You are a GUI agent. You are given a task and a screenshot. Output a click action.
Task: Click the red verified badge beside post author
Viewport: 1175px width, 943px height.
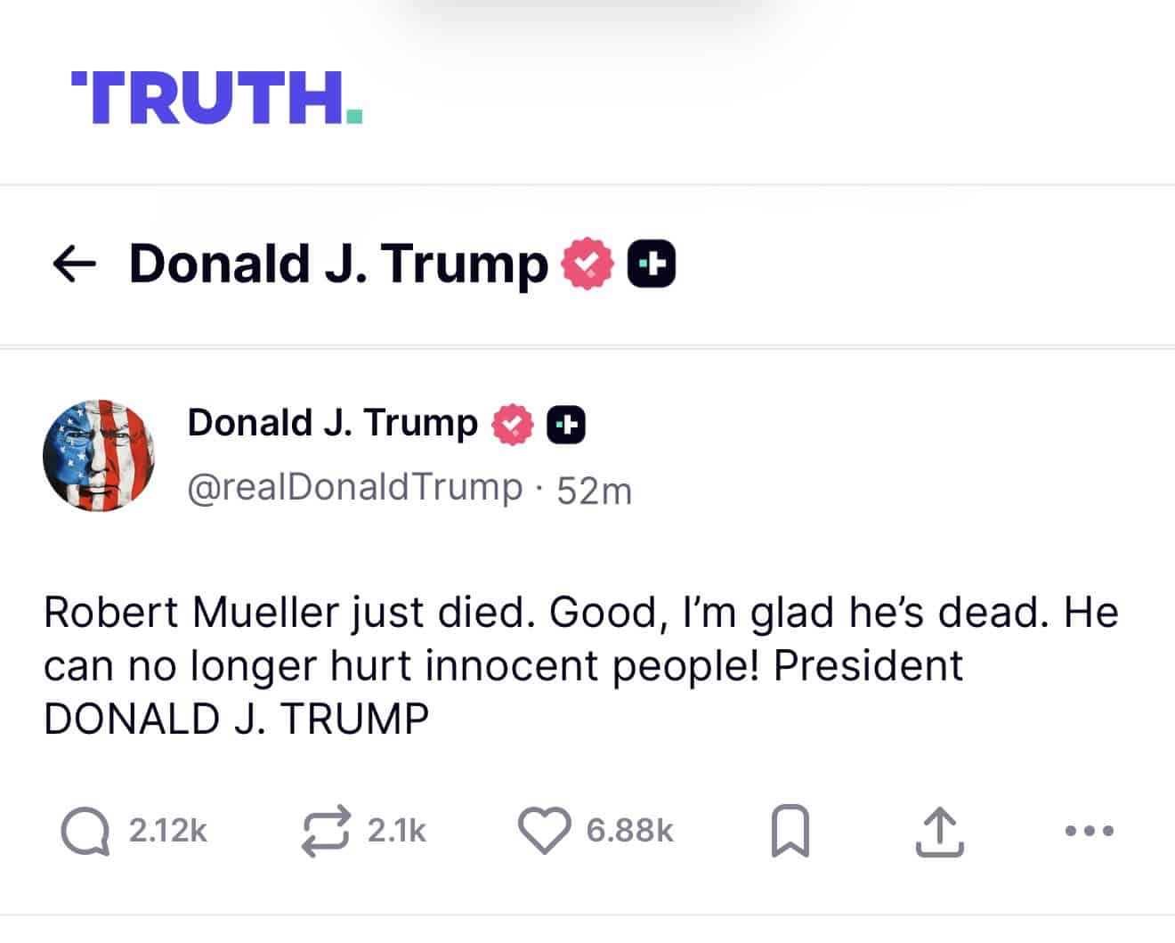pos(513,424)
